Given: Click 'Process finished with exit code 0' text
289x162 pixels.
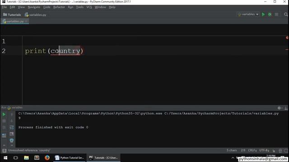Looking at the screenshot, I should click(53, 127).
